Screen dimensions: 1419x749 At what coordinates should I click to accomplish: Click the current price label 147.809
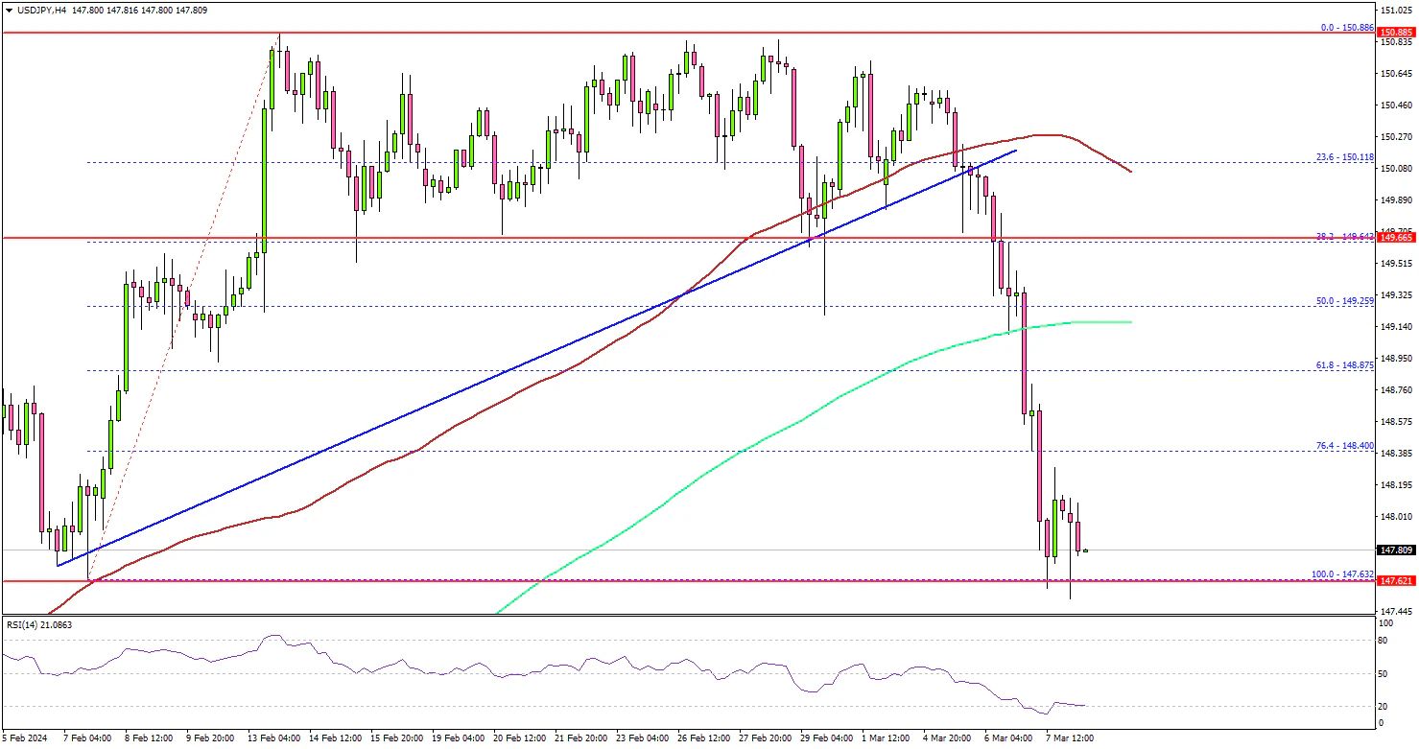(x=1397, y=550)
